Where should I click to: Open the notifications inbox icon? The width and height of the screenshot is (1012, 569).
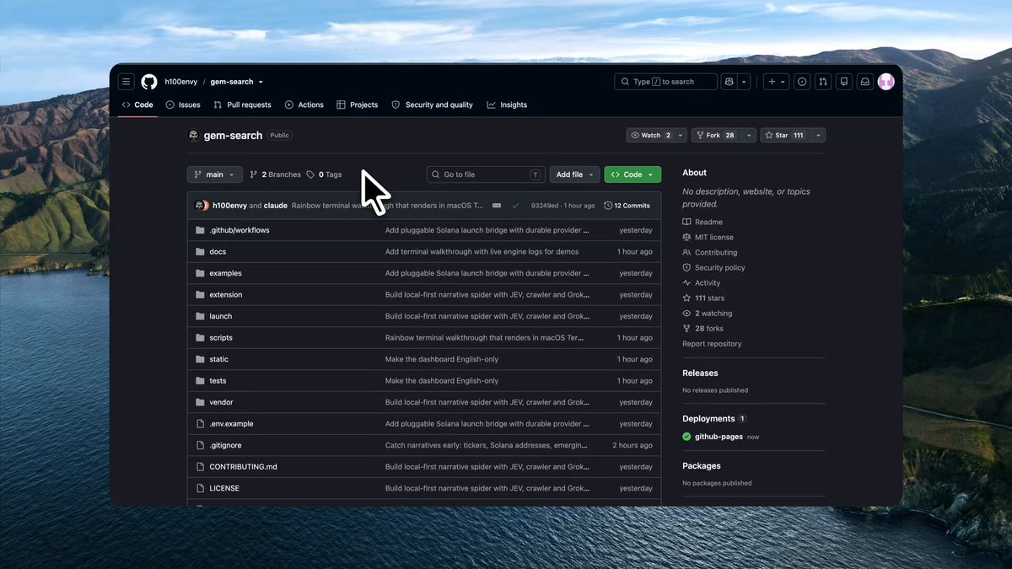point(864,82)
